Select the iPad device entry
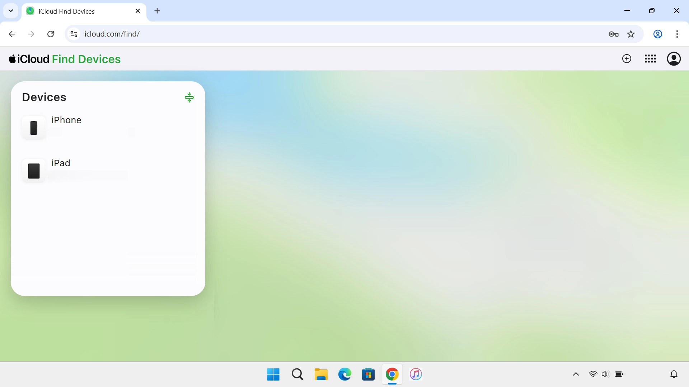This screenshot has width=689, height=387. (x=108, y=170)
